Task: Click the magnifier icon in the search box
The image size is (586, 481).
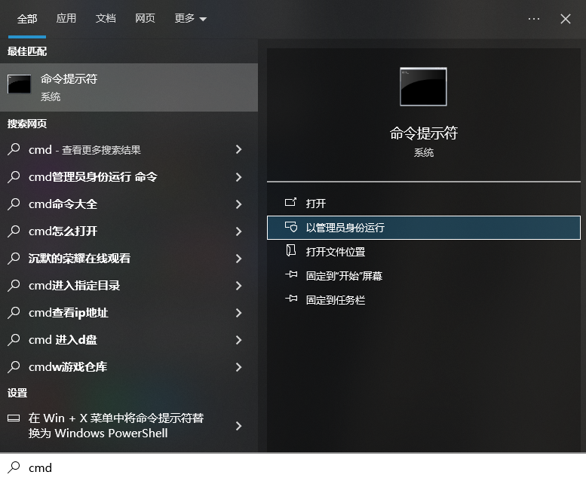Action: point(14,467)
